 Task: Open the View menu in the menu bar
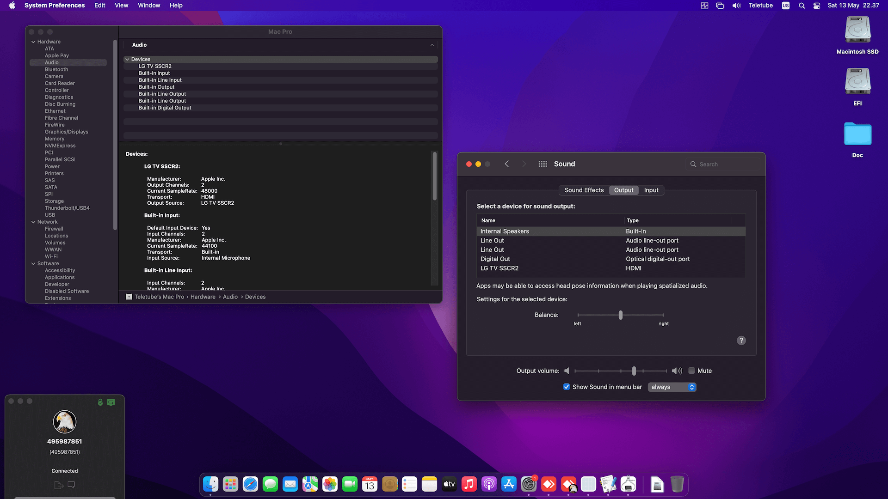point(122,6)
